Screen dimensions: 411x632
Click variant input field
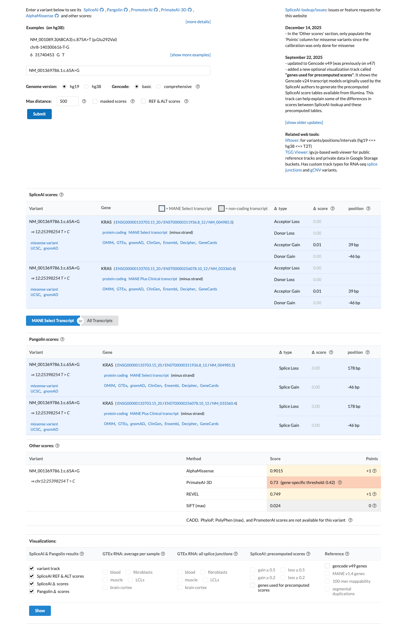118,70
